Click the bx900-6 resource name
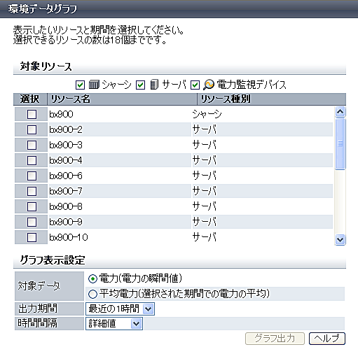358x354 pixels. (x=66, y=176)
